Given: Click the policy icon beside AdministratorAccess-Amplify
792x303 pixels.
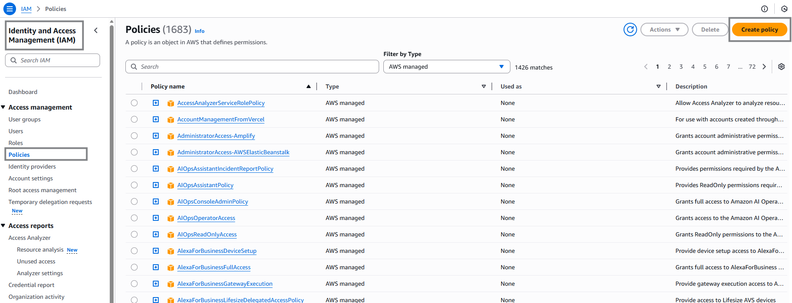Looking at the screenshot, I should coord(171,136).
